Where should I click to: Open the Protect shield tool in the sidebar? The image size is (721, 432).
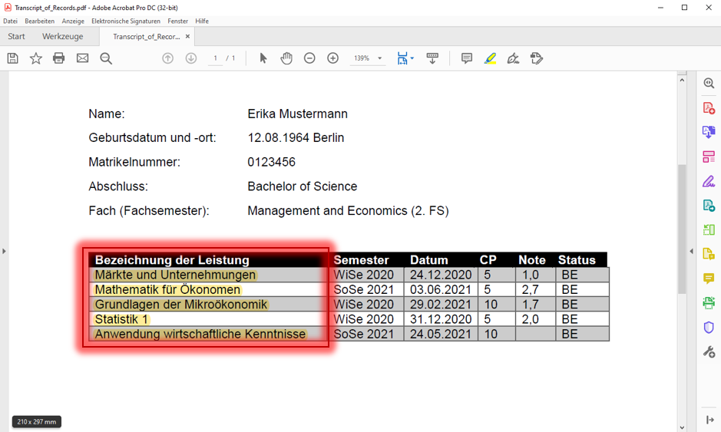[x=709, y=327]
